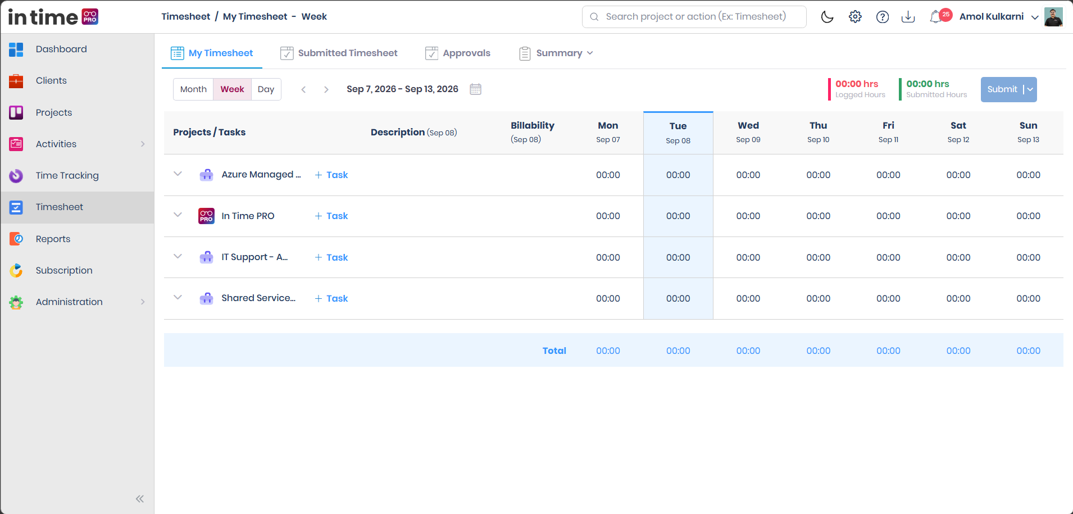The height and width of the screenshot is (514, 1073).
Task: Switch to My Timesheet tab
Action: pos(212,53)
